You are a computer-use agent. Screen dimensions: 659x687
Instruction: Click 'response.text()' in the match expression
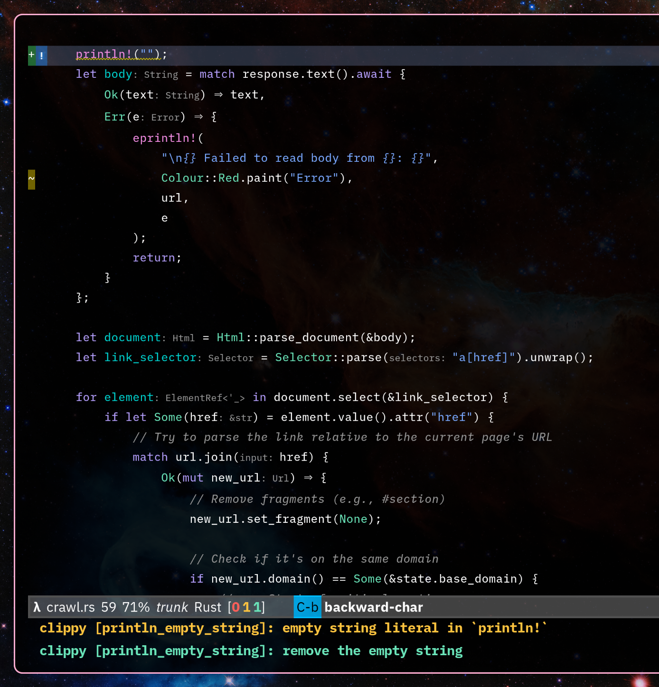[x=296, y=74]
